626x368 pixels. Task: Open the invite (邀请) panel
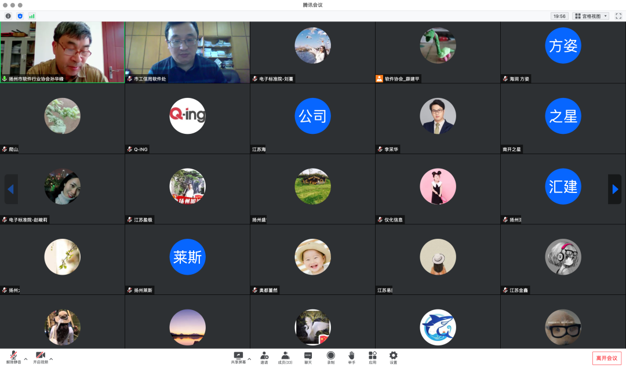pos(264,357)
